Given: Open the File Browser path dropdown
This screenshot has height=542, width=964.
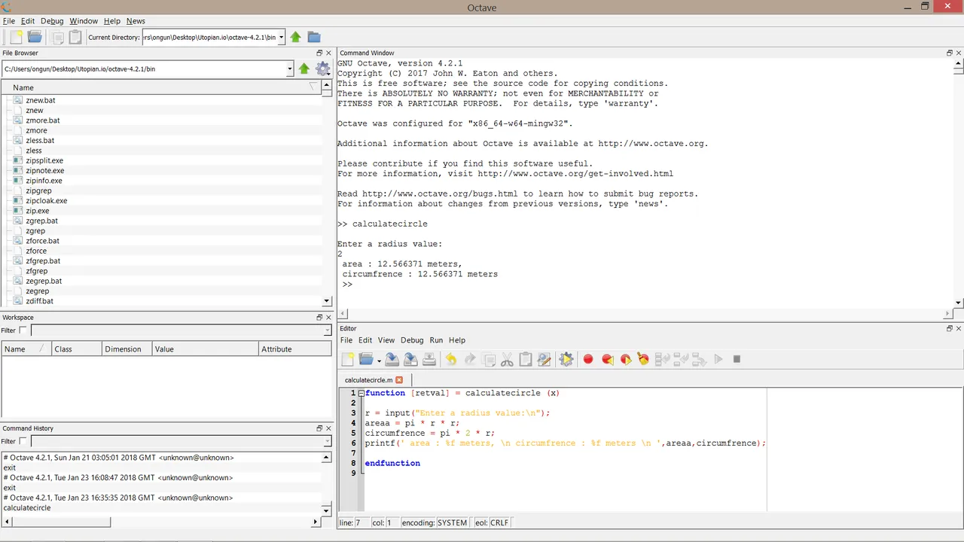Looking at the screenshot, I should click(x=290, y=69).
